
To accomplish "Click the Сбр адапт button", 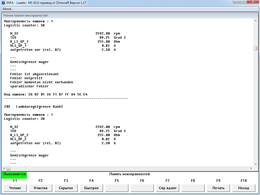I will click(x=168, y=188).
